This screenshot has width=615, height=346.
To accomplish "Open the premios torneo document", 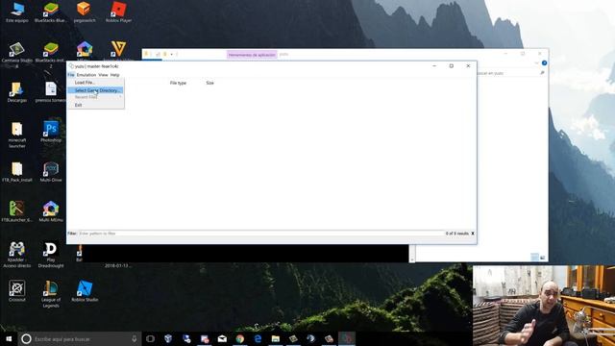I will tap(51, 92).
